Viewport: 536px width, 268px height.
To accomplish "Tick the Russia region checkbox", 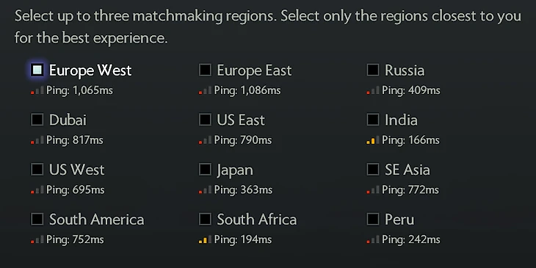I will (373, 70).
